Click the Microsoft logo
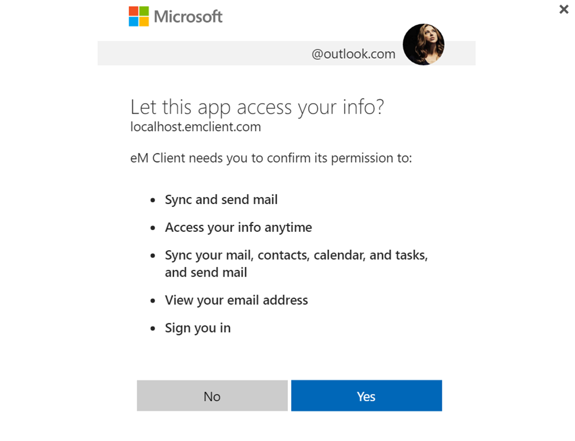This screenshot has width=575, height=441. 176,17
